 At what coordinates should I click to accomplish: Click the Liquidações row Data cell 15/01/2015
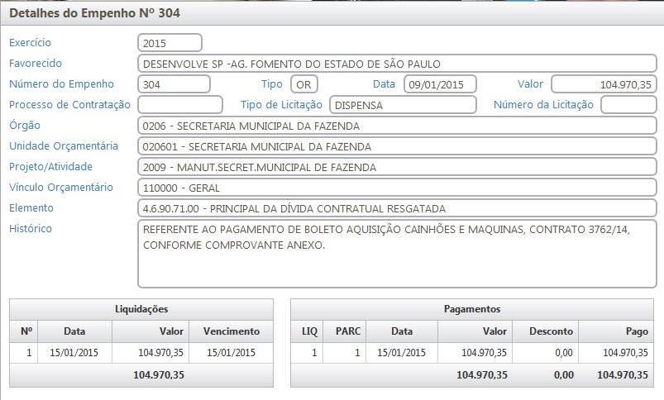tap(74, 353)
